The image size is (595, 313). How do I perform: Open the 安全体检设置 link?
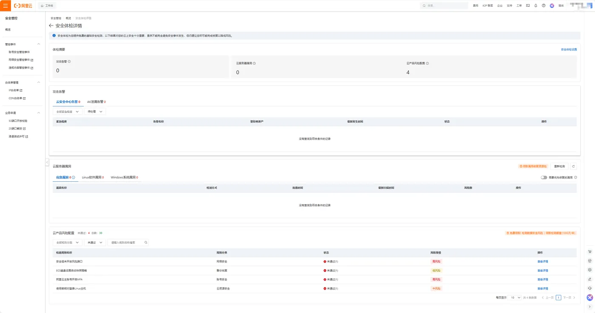(x=569, y=50)
